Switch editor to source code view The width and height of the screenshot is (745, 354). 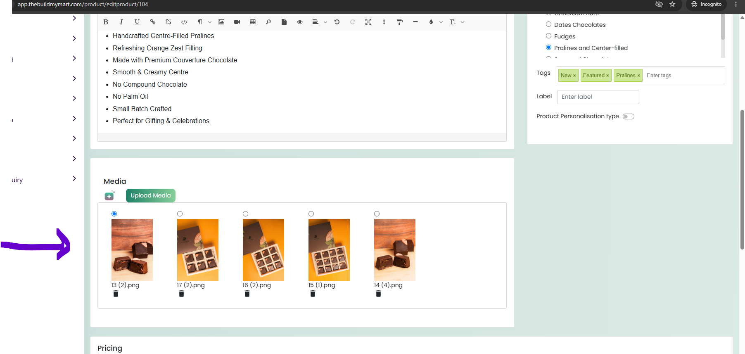click(184, 22)
